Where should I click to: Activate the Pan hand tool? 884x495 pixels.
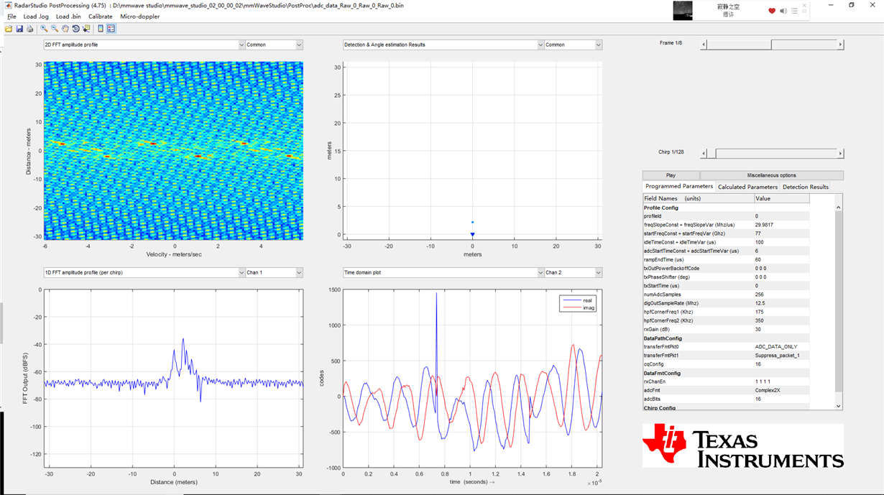(x=65, y=29)
